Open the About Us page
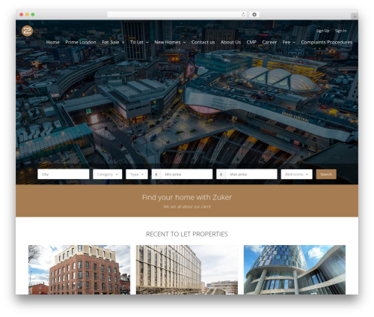 click(230, 42)
